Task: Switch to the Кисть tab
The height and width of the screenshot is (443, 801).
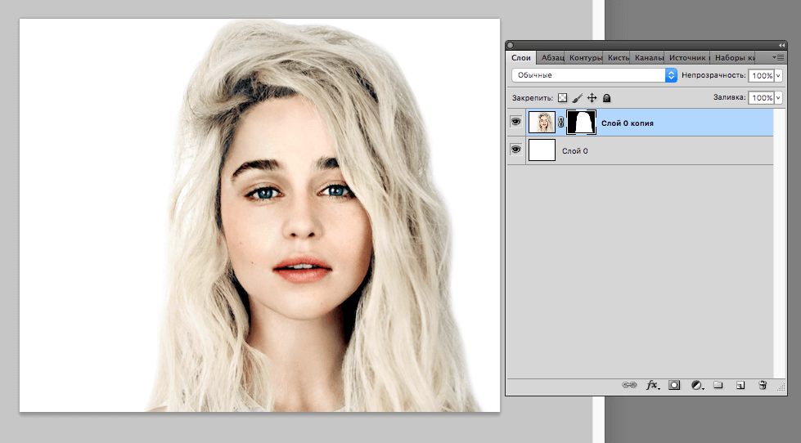Action: [618, 58]
